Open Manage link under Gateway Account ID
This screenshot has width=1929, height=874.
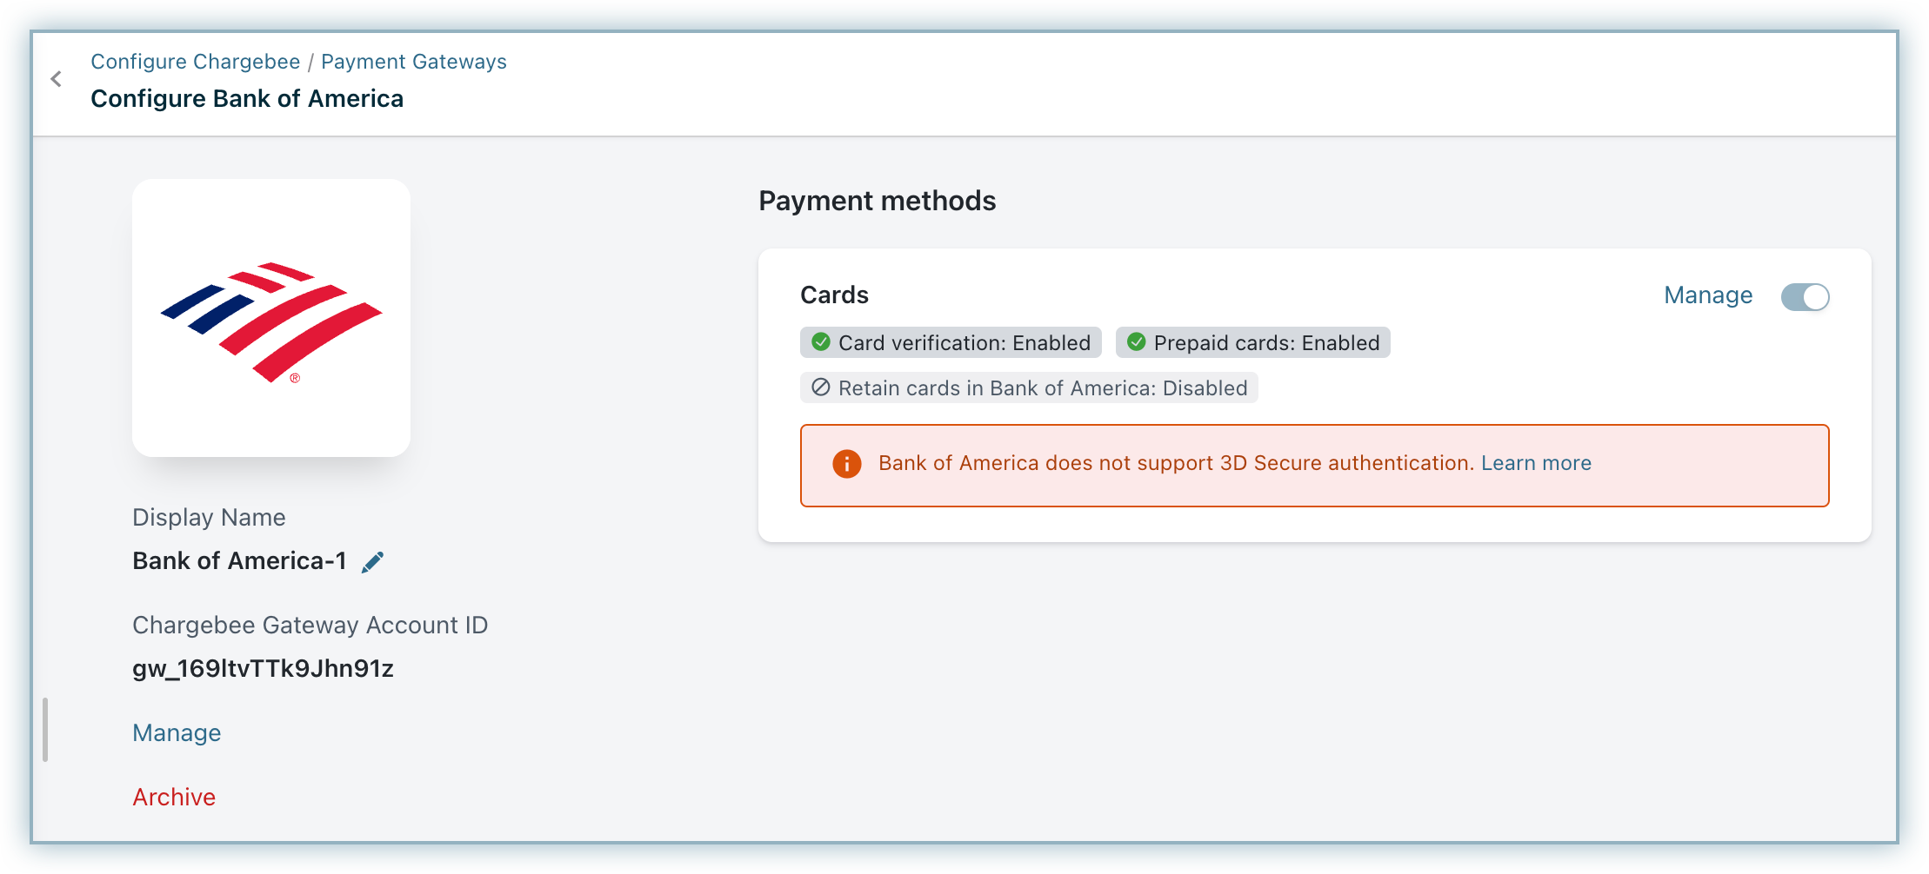pyautogui.click(x=177, y=732)
